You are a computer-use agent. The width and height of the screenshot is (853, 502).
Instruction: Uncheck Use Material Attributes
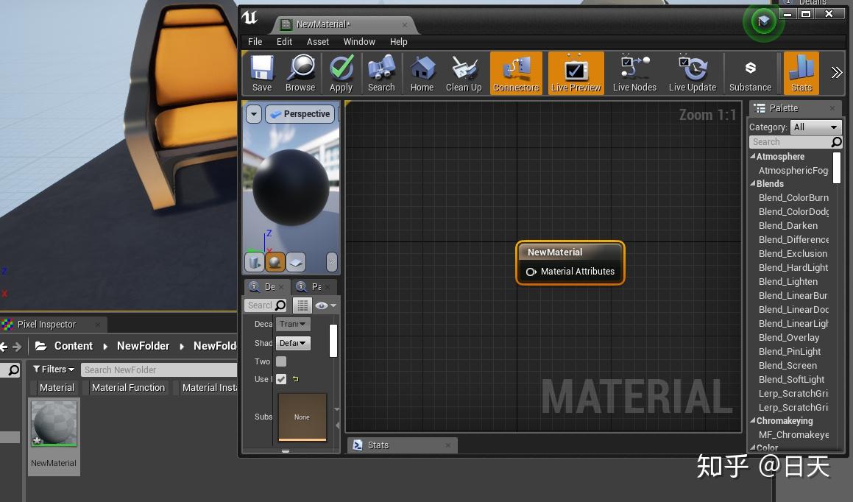[x=281, y=379]
